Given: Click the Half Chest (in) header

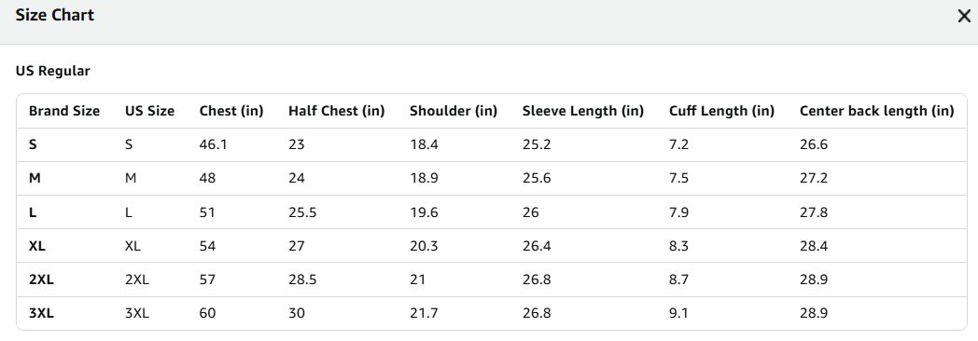Looking at the screenshot, I should coord(336,111).
